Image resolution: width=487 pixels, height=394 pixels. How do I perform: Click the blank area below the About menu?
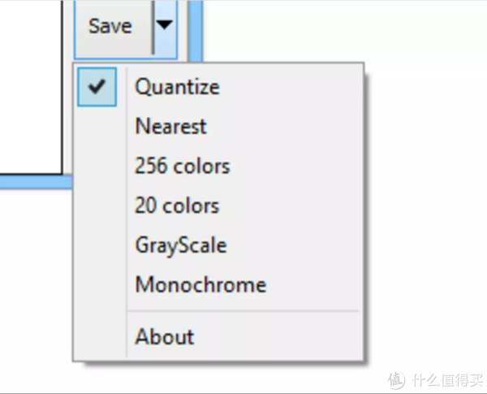(219, 378)
